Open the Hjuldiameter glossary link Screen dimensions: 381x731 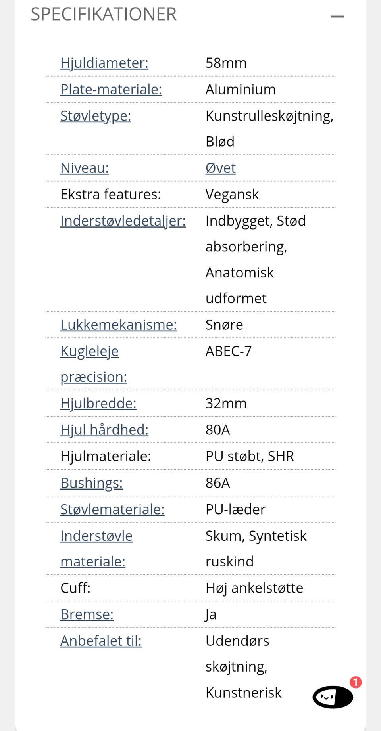coord(104,63)
